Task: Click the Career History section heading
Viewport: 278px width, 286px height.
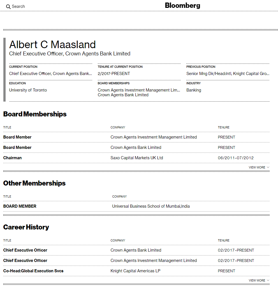Action: click(x=26, y=227)
